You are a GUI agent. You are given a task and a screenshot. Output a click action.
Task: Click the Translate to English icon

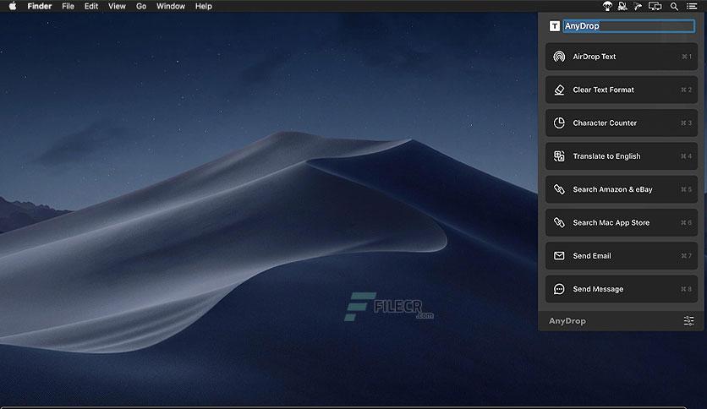[x=559, y=156]
